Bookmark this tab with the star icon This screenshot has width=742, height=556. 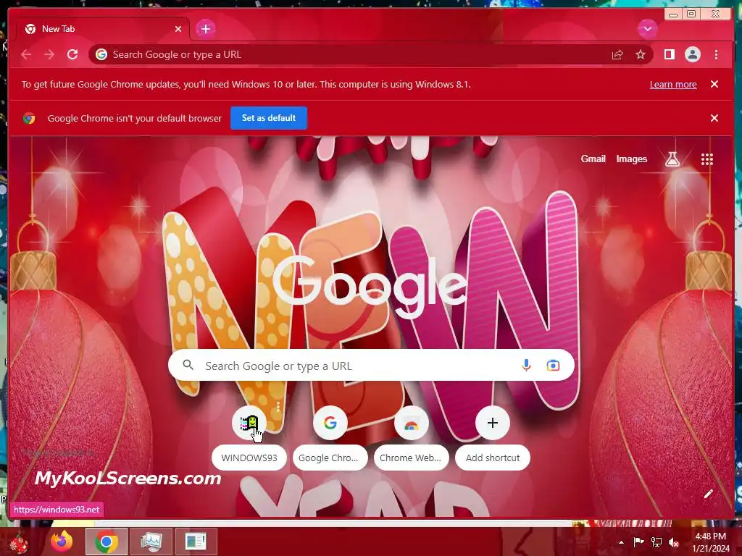641,55
